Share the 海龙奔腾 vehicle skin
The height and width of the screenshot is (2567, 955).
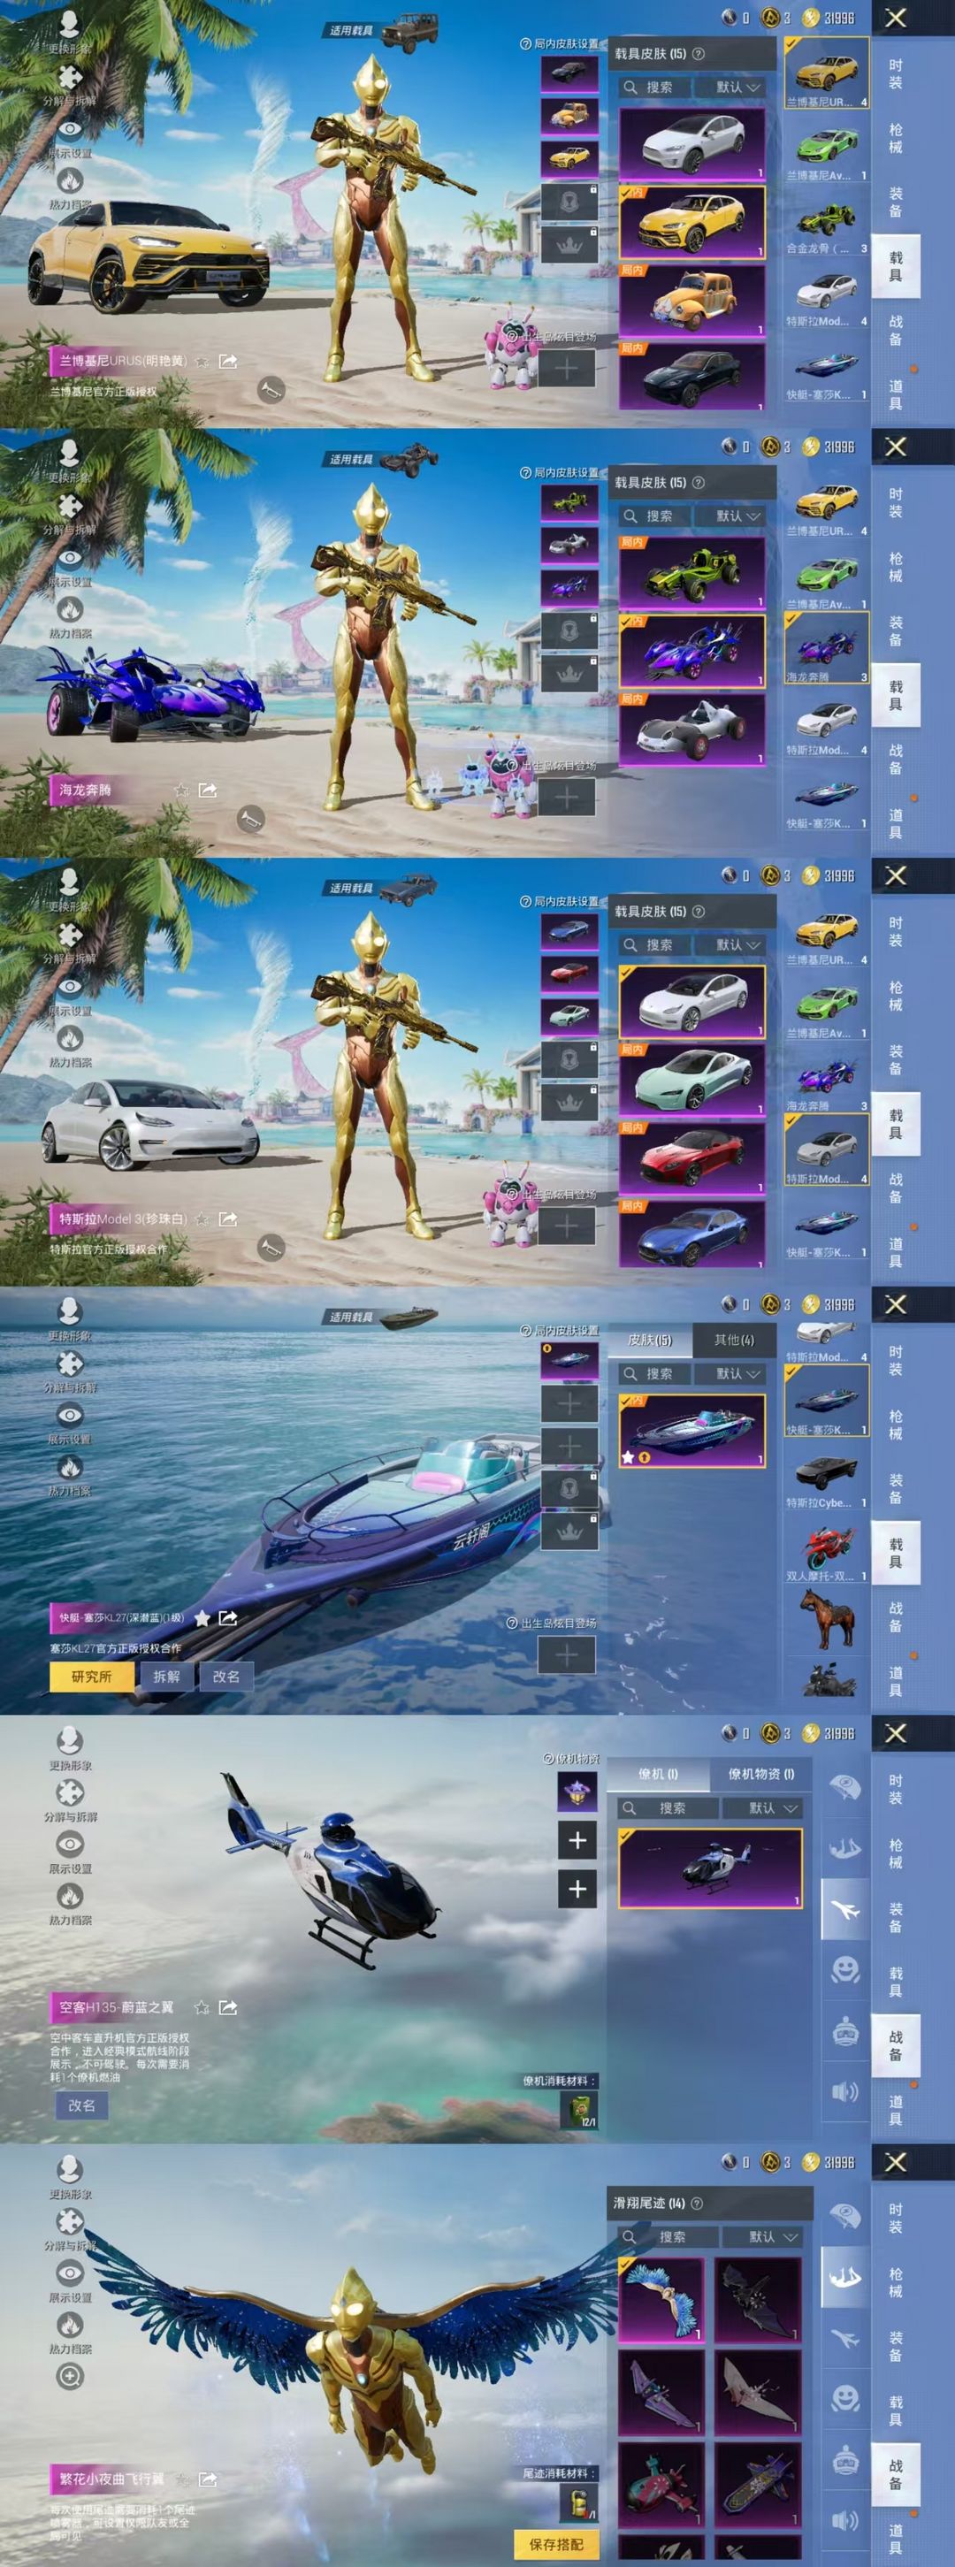tap(209, 790)
